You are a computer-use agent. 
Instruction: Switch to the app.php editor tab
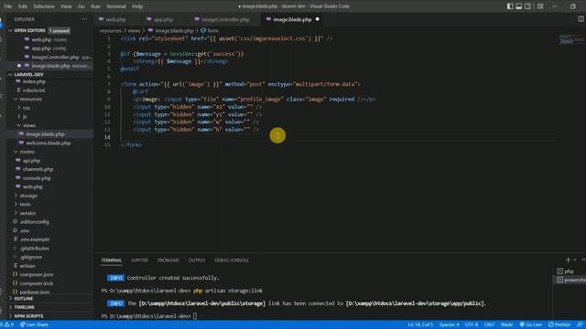click(x=163, y=19)
